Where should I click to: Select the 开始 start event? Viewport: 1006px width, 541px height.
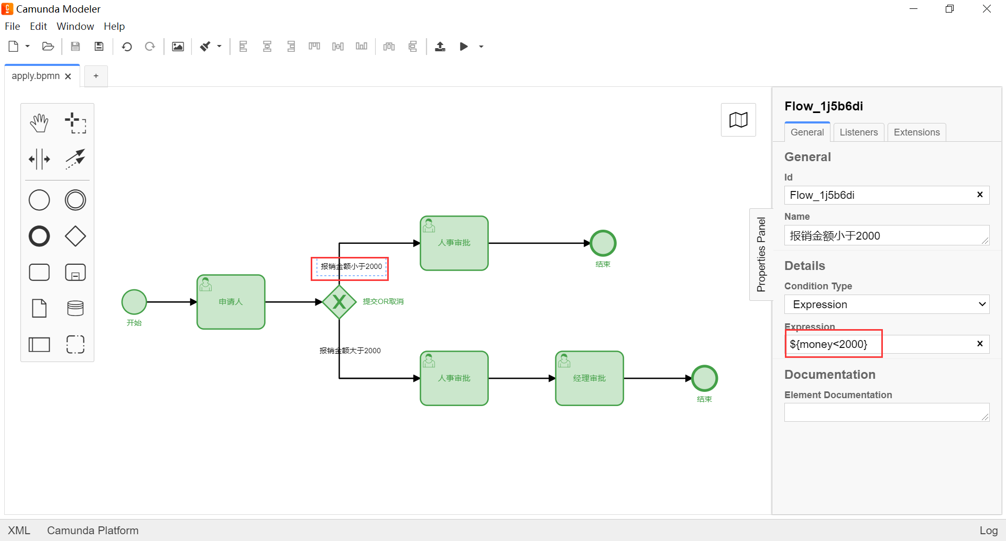tap(134, 302)
